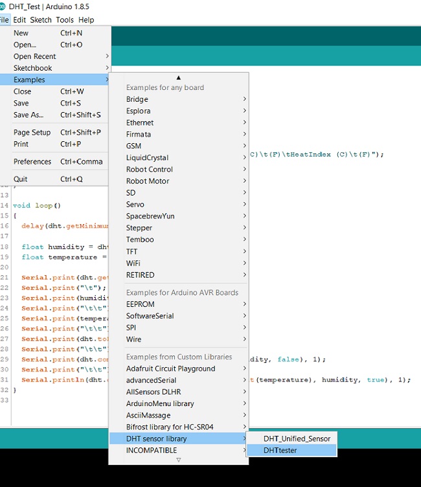Open RETIRED examples submenu

[x=179, y=275]
